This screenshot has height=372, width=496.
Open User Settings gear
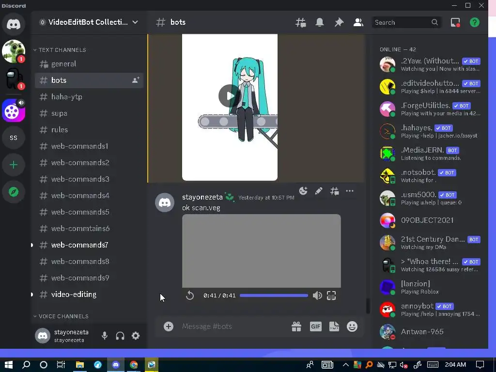point(136,336)
